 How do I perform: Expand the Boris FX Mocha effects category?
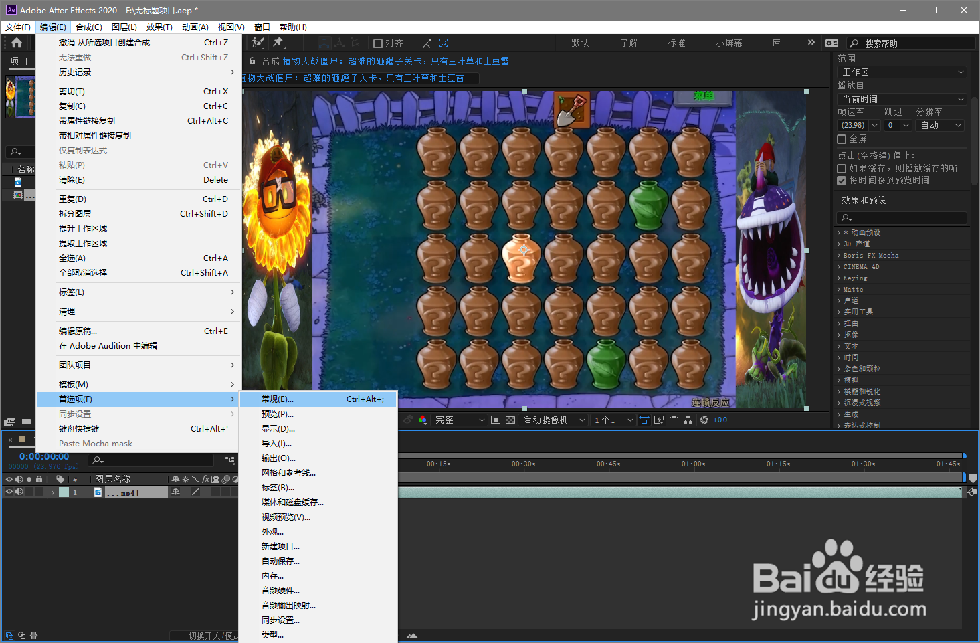click(x=839, y=256)
